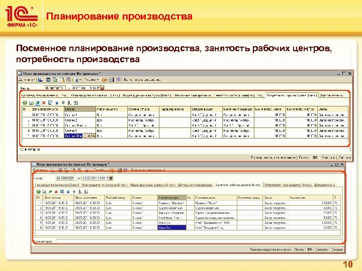Click the pencil edit icon in the upper window table toolbar
362x271 pixels.
point(38,103)
